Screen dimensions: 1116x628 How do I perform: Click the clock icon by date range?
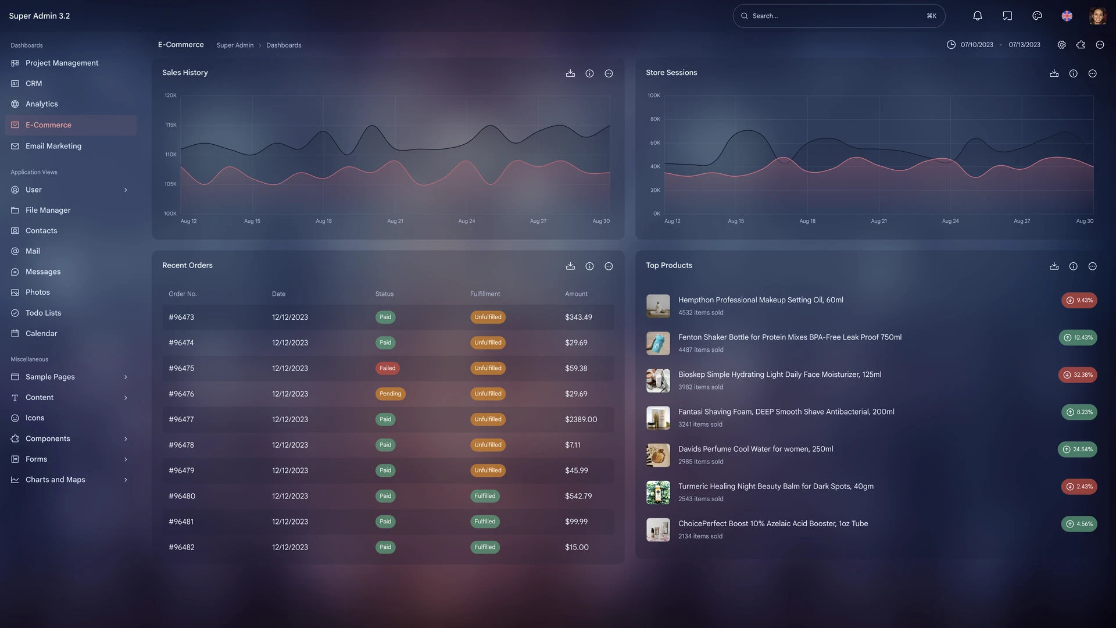pyautogui.click(x=951, y=45)
